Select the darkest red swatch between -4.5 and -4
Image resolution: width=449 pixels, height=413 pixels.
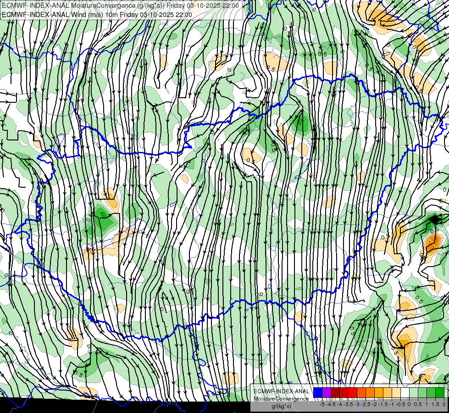click(335, 392)
